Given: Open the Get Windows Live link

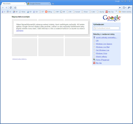Looking at the screenshot, I should 102,50.
